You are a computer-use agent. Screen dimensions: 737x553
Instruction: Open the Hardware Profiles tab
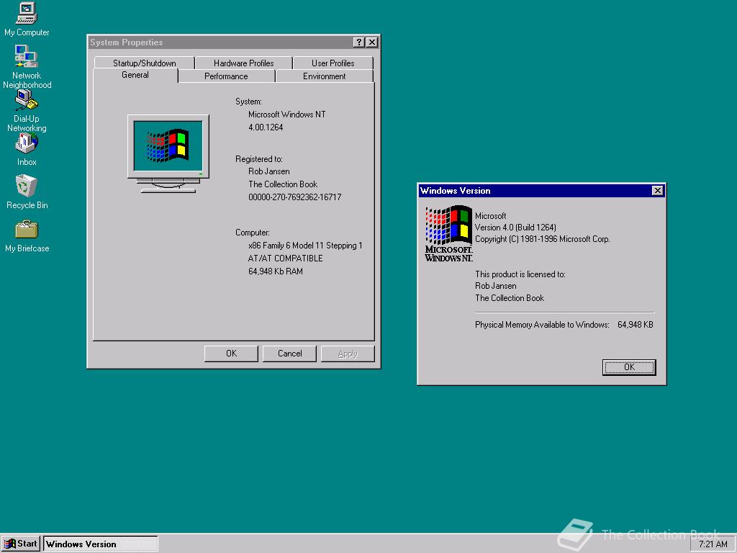pyautogui.click(x=243, y=63)
